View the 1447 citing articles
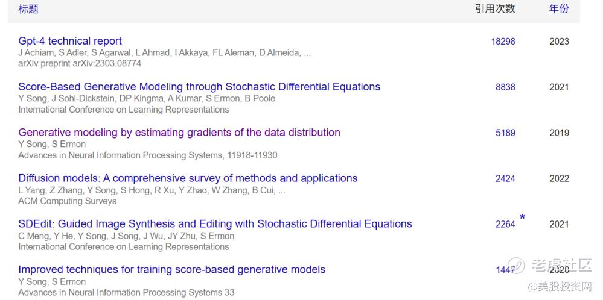Viewport: 603px width, 300px height. pyautogui.click(x=505, y=270)
